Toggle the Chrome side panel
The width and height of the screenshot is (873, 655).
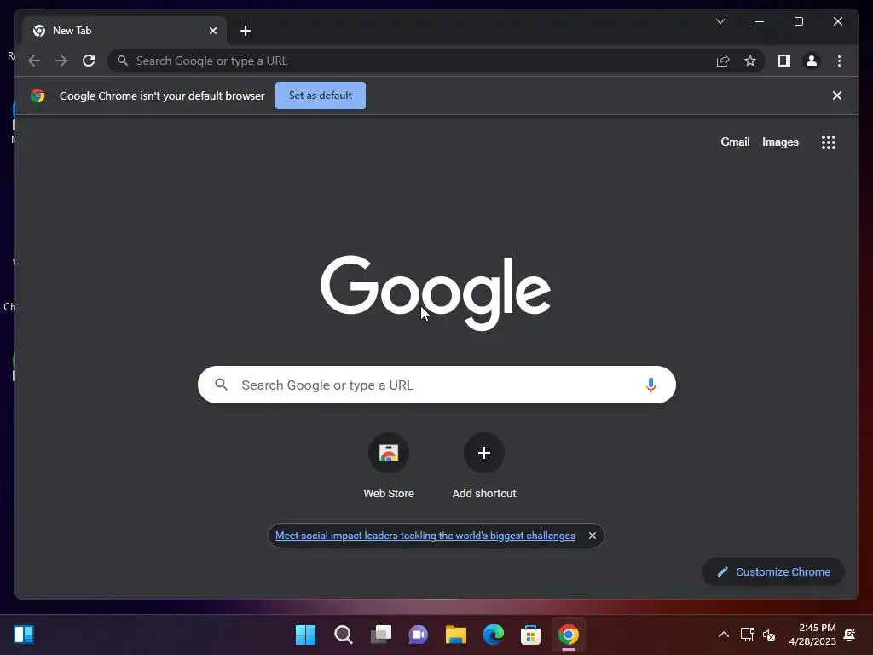tap(784, 61)
